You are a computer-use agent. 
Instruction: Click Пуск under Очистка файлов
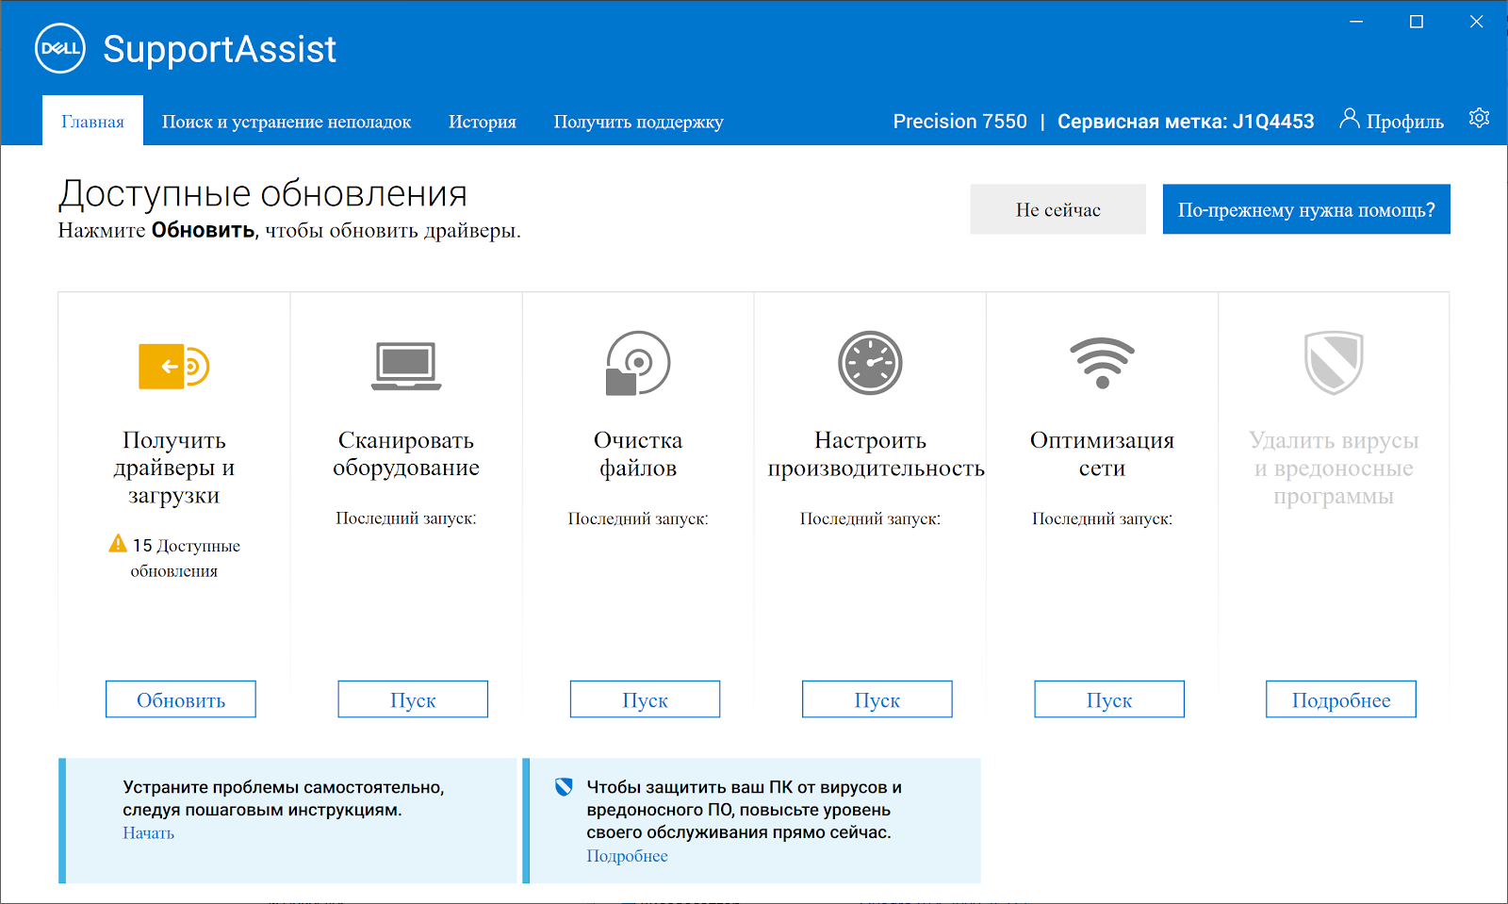coord(645,699)
